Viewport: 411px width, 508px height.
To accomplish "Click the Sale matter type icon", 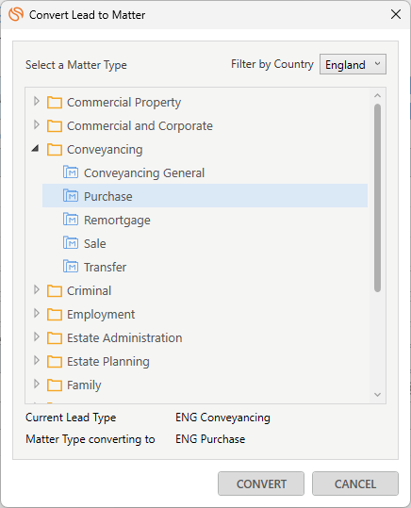I will pyautogui.click(x=71, y=242).
